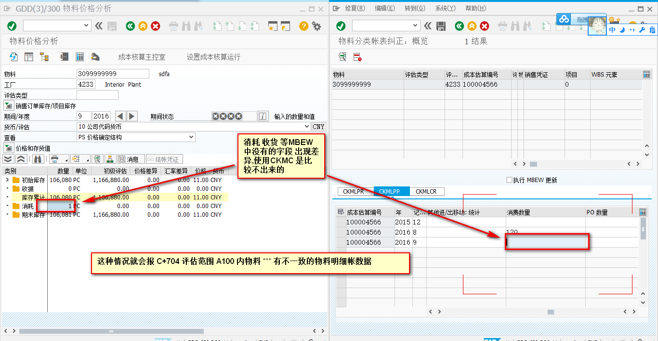This screenshot has width=658, height=341.
Task: Click the collapse-all double chevron icon
Action: [x=21, y=158]
